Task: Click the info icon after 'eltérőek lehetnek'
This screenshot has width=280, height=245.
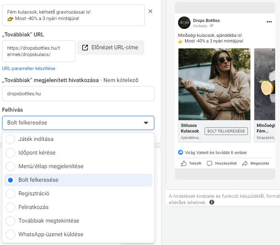Action: point(212,202)
